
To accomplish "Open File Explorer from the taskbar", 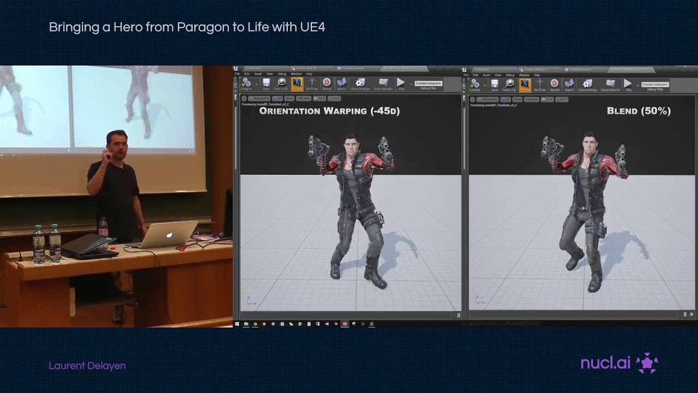I will coord(246,324).
